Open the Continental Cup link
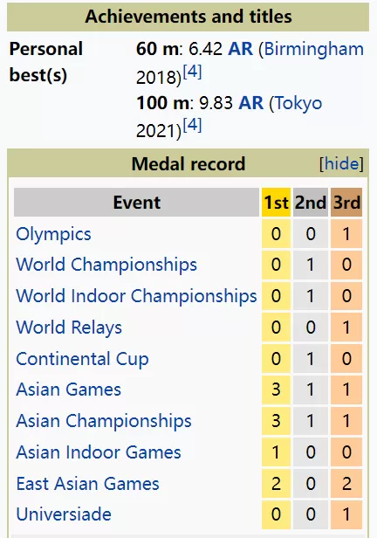This screenshot has width=377, height=538. point(82,359)
